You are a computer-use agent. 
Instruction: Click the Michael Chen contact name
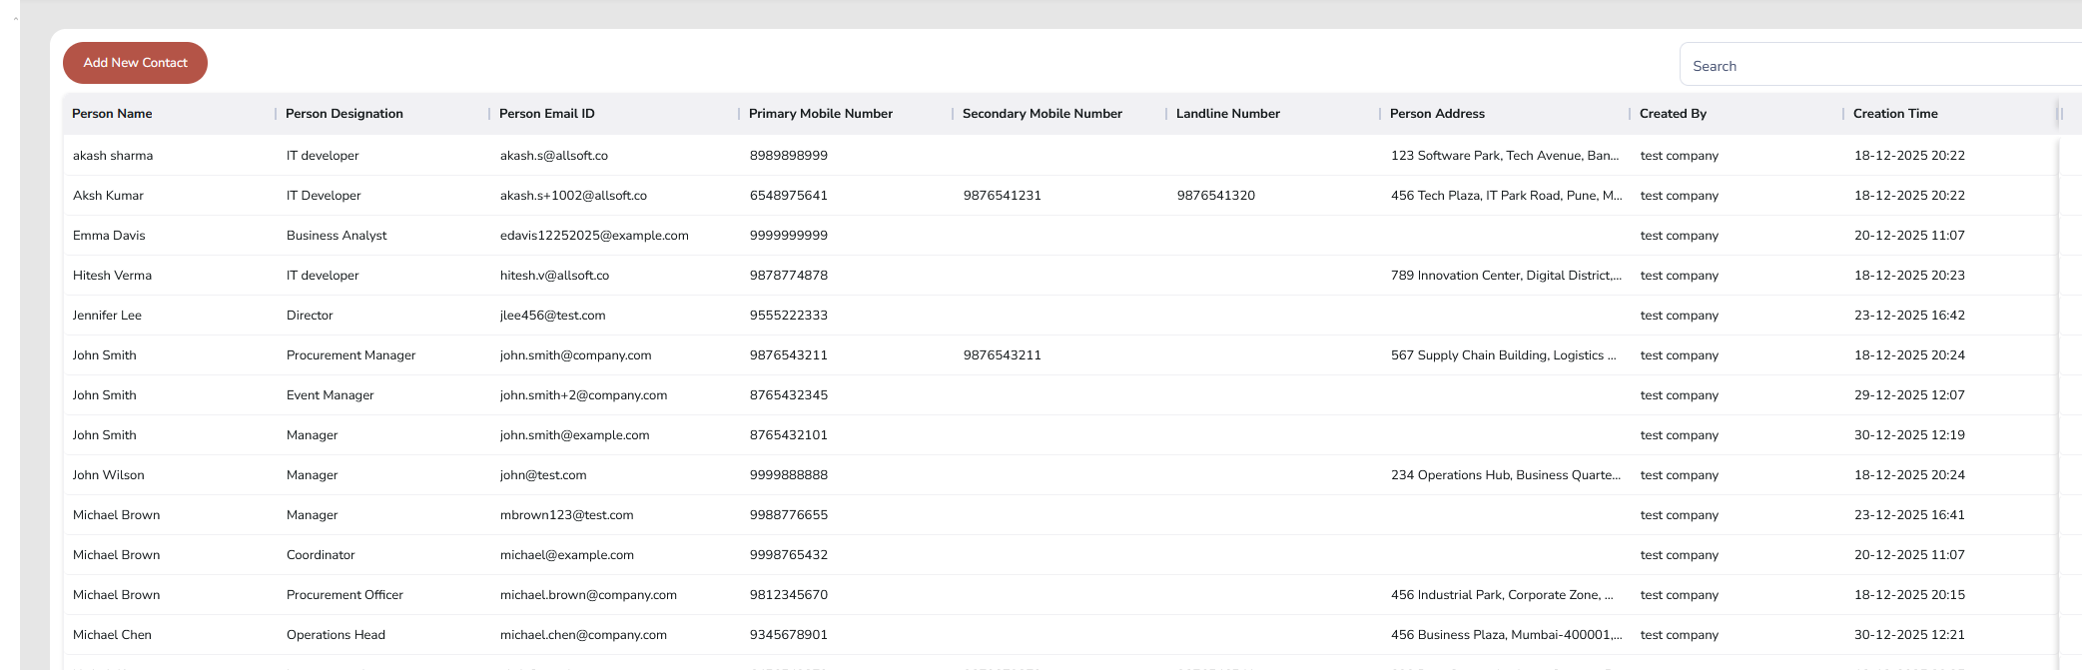coord(112,635)
